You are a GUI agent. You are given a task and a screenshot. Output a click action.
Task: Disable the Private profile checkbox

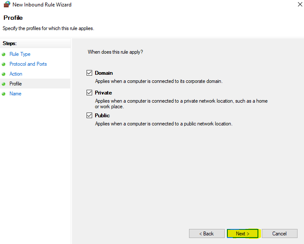click(90, 93)
